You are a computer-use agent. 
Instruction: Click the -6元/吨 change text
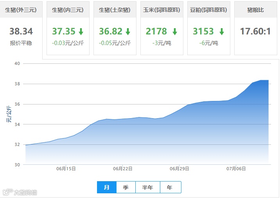208,43
